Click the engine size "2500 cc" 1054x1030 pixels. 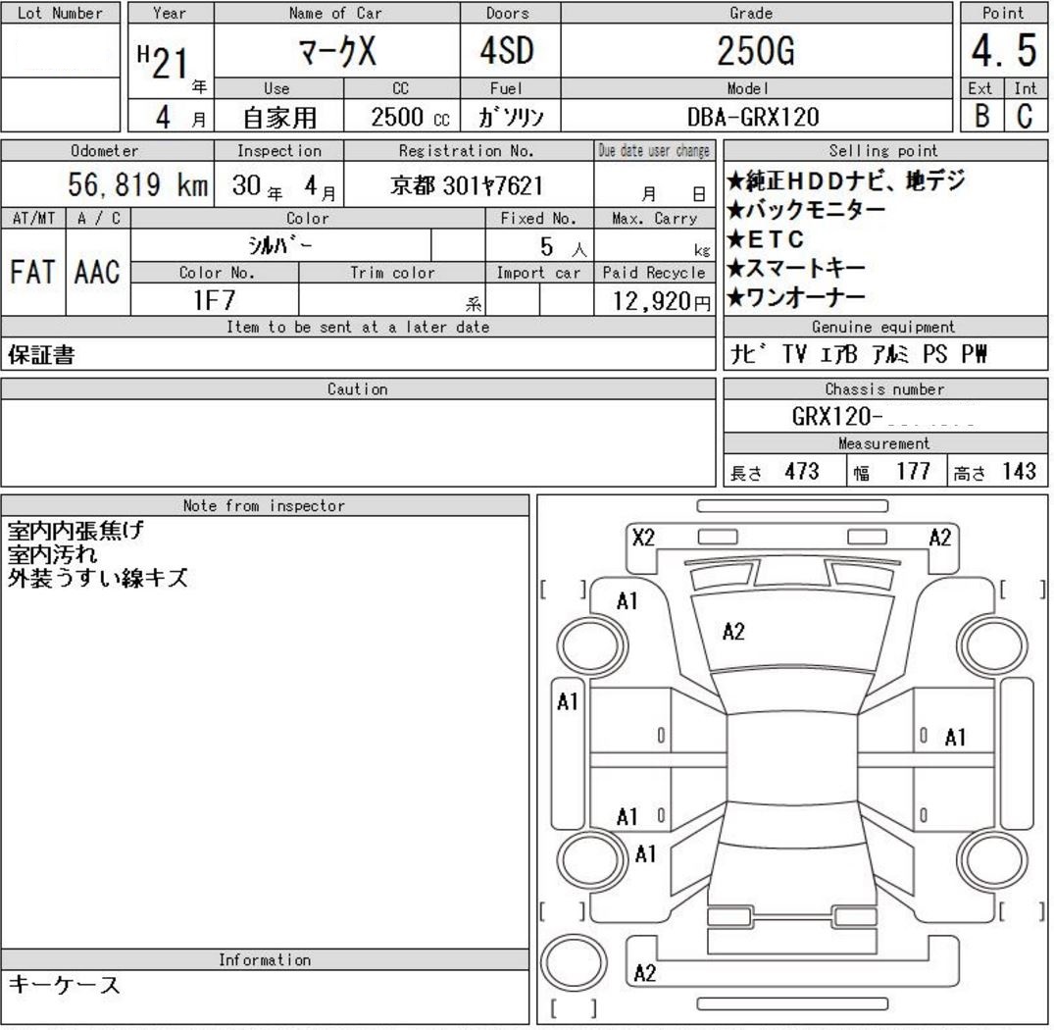(x=410, y=118)
